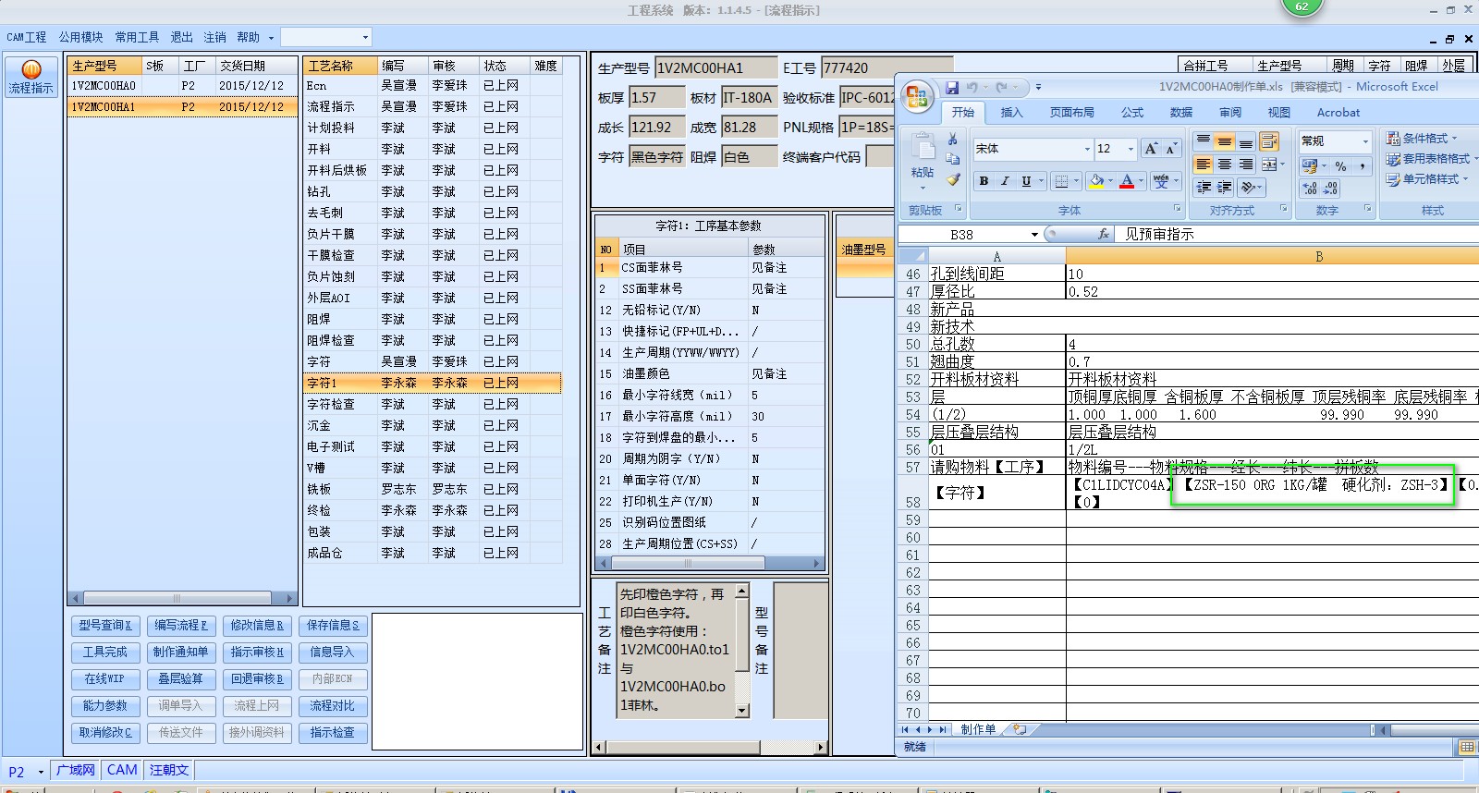1479x793 pixels.
Task: Open the 常用工具 menu
Action: coord(137,37)
